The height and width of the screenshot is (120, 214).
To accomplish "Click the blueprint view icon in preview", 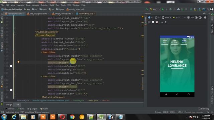I will click(x=153, y=22).
